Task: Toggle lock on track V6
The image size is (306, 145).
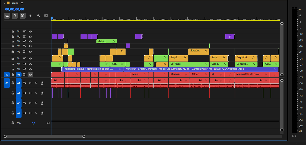Action: click(12, 46)
